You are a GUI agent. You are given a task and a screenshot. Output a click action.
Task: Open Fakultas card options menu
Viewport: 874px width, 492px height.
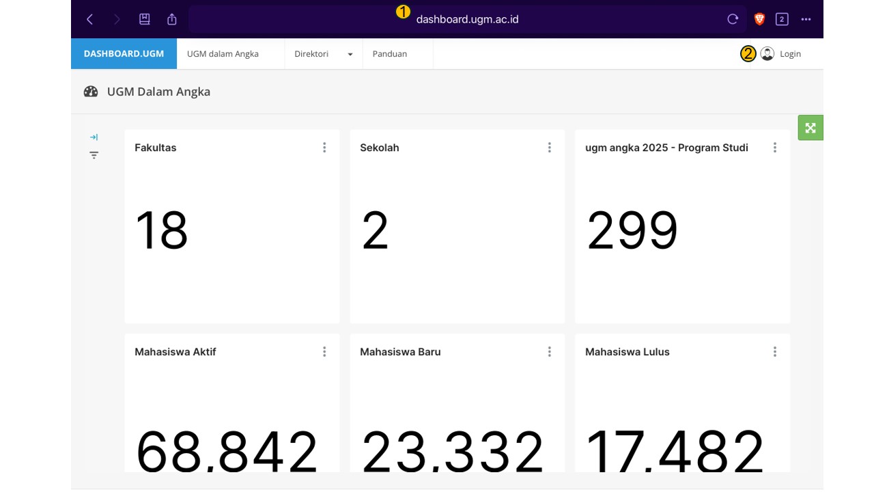coord(324,148)
